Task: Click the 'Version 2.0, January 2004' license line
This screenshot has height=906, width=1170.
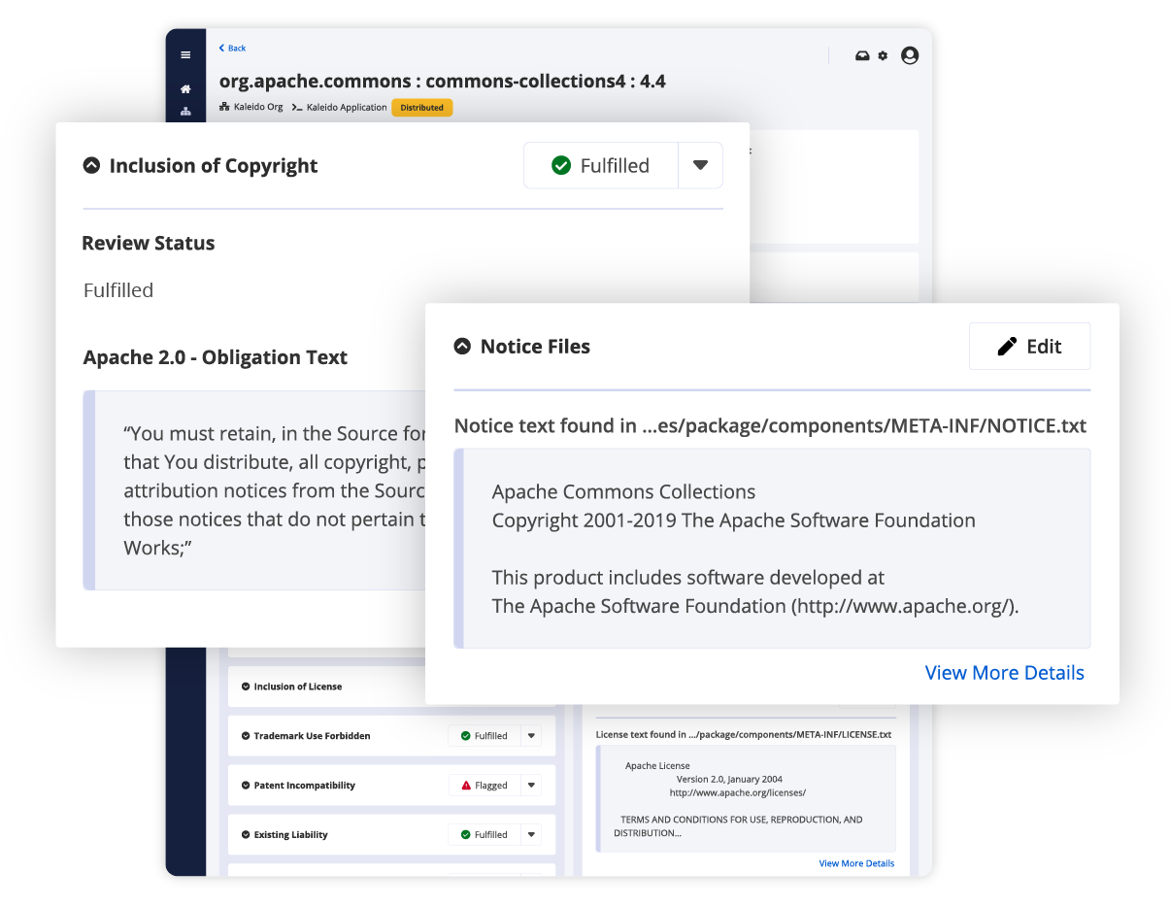Action: (729, 779)
